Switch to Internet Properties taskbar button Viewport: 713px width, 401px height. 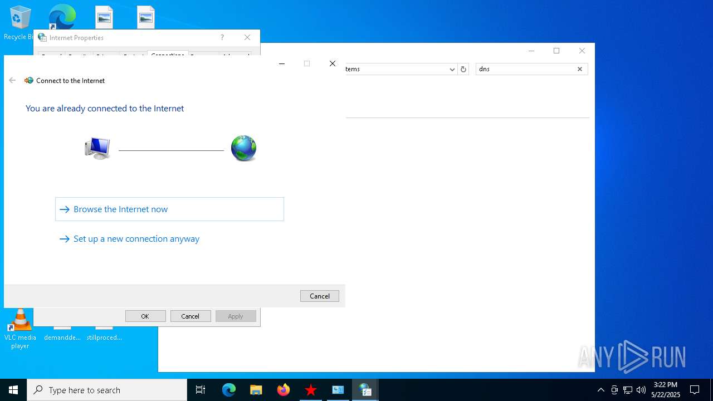[x=365, y=390]
